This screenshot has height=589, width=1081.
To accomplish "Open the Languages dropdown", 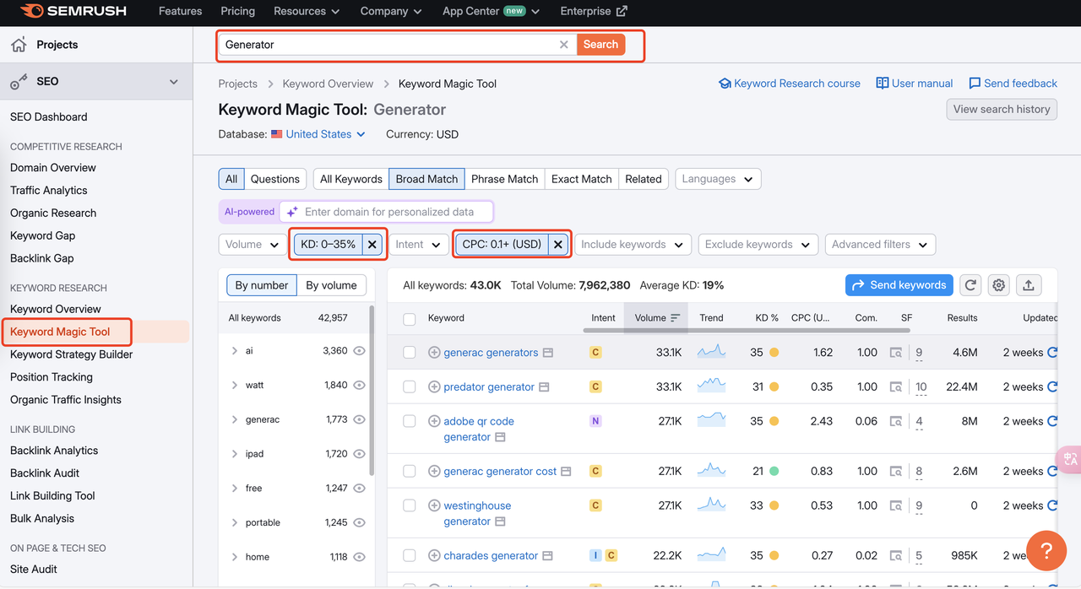I will pyautogui.click(x=718, y=179).
